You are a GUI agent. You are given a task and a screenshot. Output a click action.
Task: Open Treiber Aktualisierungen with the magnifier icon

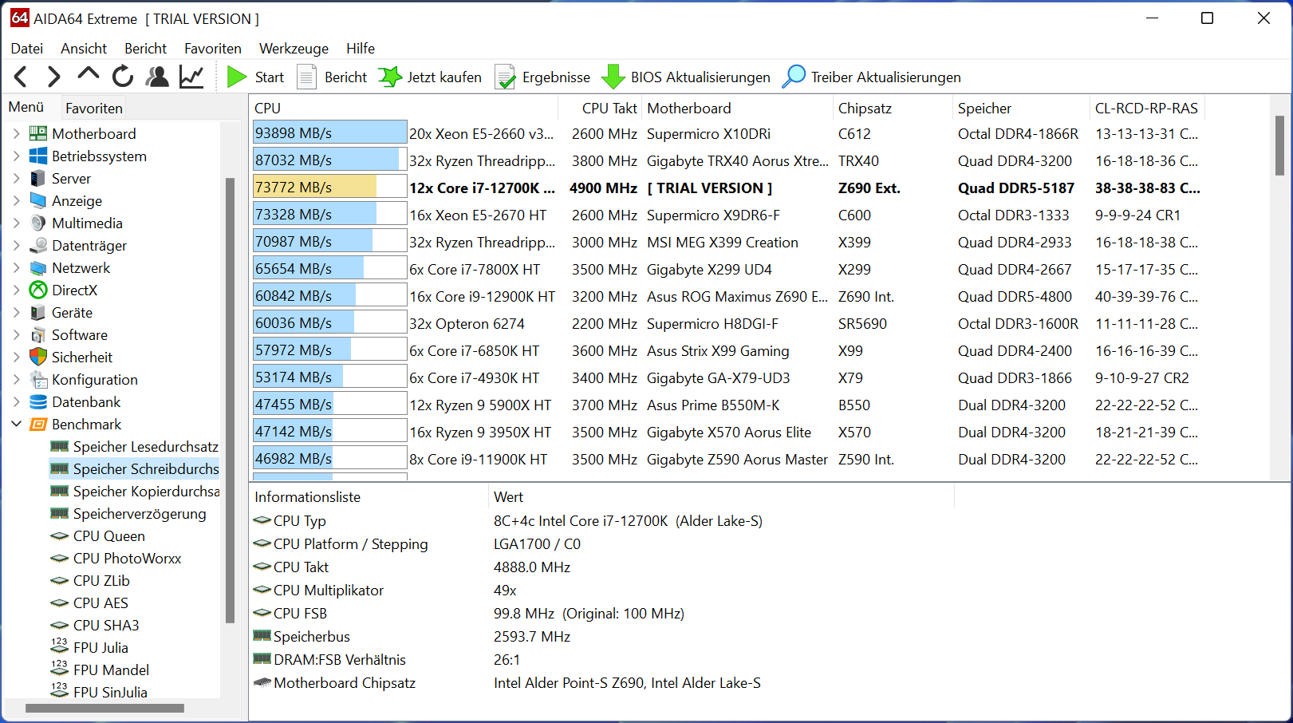[794, 76]
